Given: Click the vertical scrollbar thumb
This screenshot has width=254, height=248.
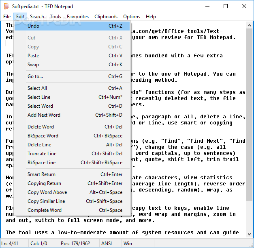Looking at the screenshot, I should [x=249, y=115].
